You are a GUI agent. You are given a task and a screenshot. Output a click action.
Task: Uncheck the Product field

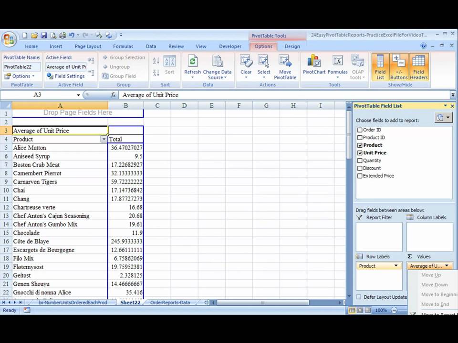(x=360, y=145)
